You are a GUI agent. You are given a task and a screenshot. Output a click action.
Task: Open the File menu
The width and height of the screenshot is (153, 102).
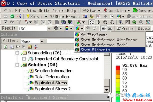pyautogui.click(x=8, y=10)
